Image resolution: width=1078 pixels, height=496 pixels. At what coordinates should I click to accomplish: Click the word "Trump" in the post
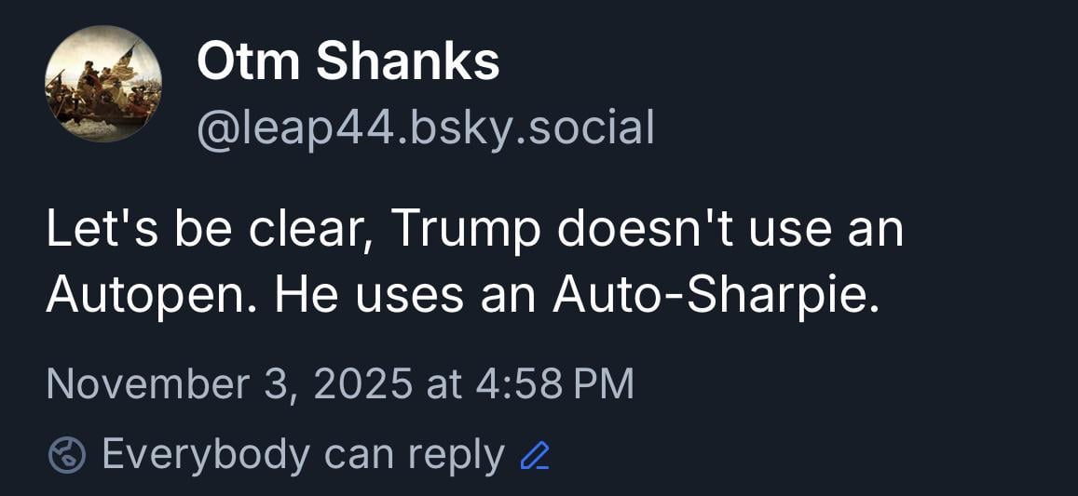pyautogui.click(x=465, y=230)
